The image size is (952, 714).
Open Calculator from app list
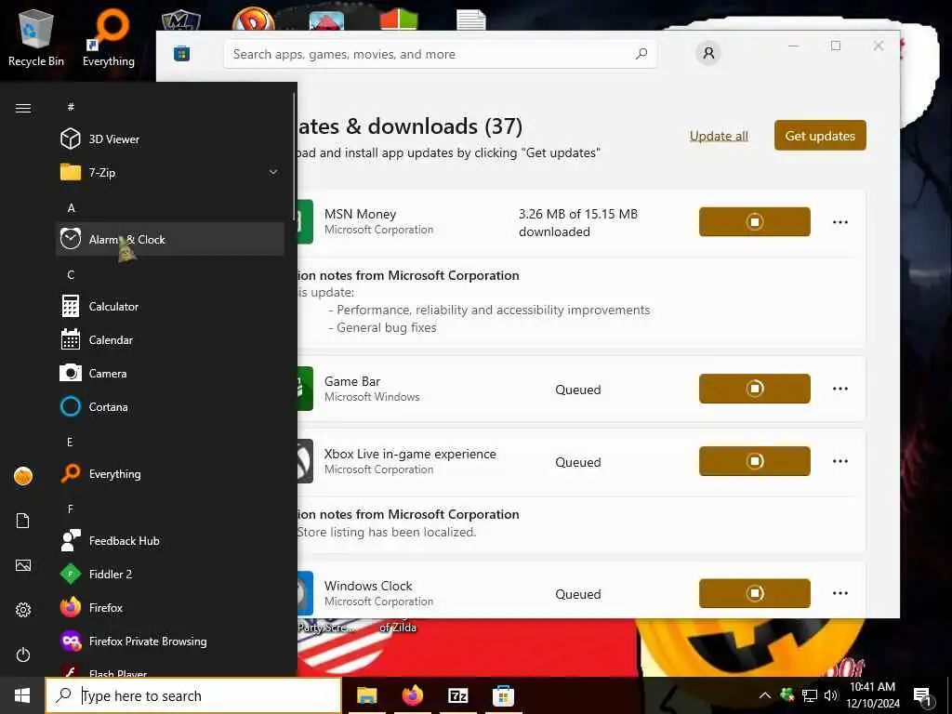click(170, 306)
